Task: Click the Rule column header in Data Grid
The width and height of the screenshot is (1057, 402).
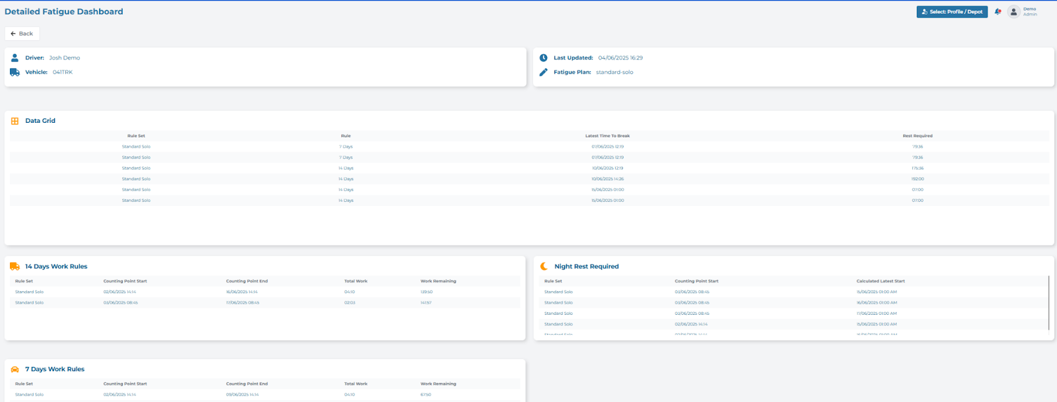Action: (346, 136)
